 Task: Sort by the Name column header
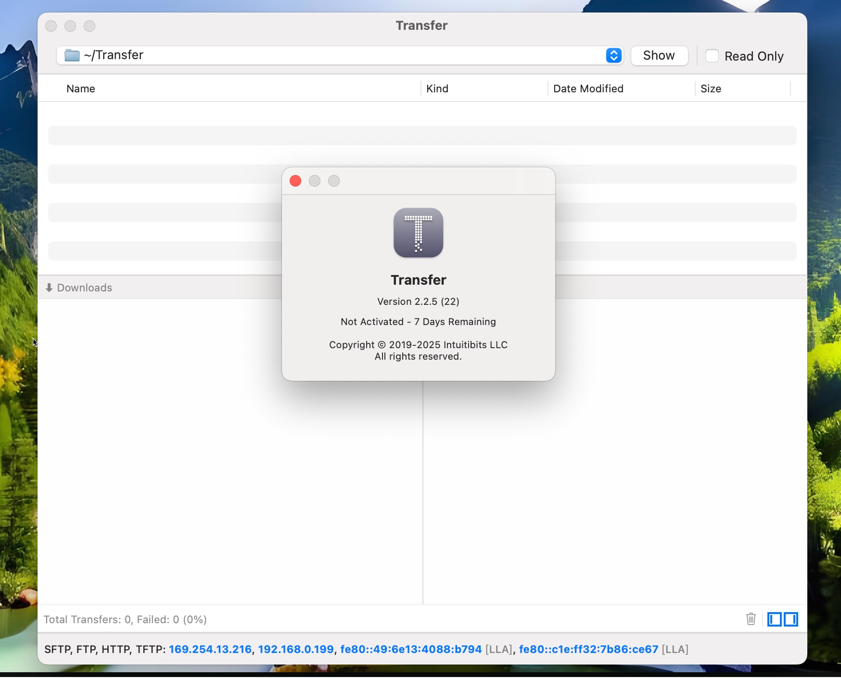click(81, 88)
